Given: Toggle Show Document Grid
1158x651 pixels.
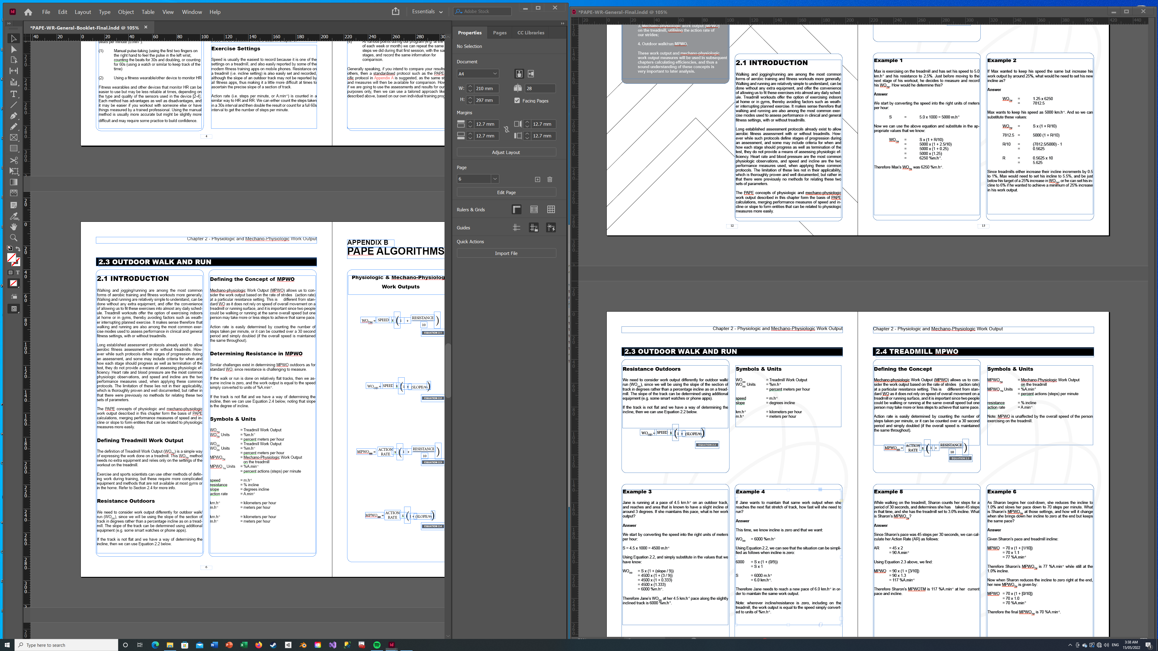Looking at the screenshot, I should 551,209.
